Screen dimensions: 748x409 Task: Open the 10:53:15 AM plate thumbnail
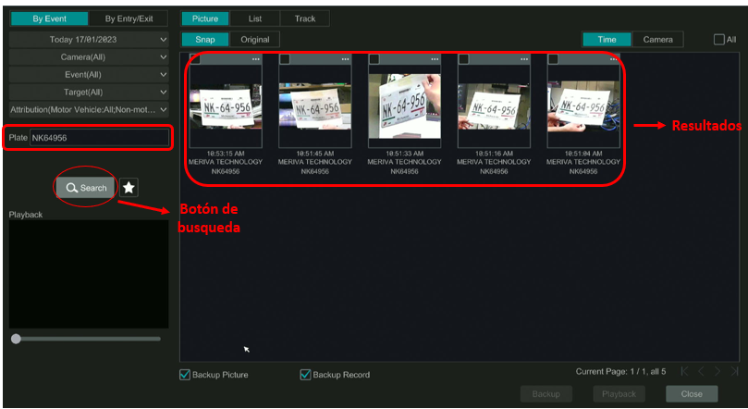(x=226, y=105)
